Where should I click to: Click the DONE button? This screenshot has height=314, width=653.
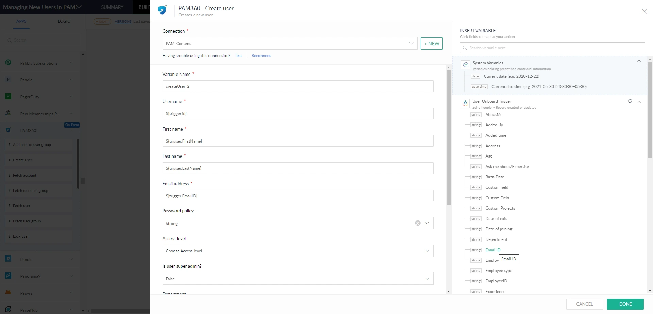pyautogui.click(x=625, y=304)
